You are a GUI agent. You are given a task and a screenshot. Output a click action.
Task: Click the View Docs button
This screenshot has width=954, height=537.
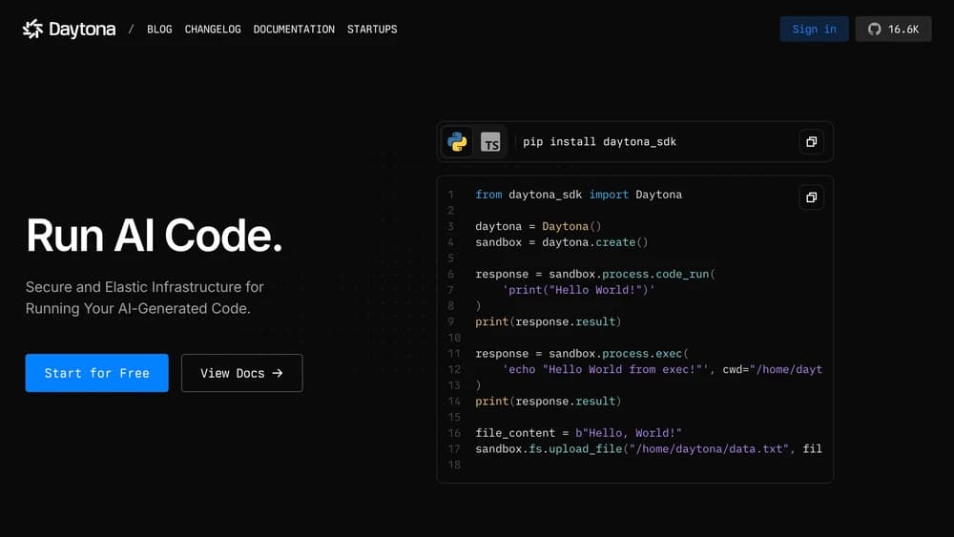click(241, 373)
